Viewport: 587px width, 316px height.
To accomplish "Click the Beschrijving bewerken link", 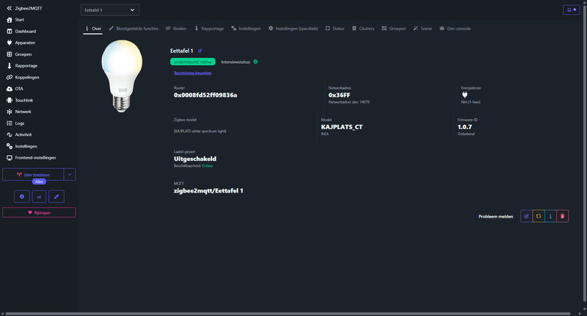I will [x=193, y=73].
